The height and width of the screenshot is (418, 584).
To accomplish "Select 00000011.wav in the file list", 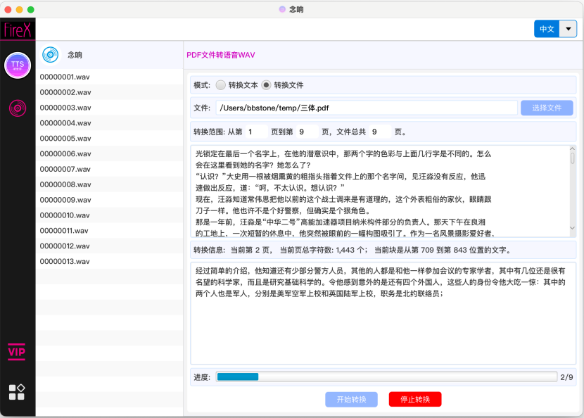I will click(x=110, y=231).
